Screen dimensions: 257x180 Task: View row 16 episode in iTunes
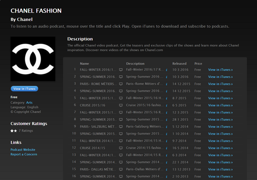click(220, 177)
